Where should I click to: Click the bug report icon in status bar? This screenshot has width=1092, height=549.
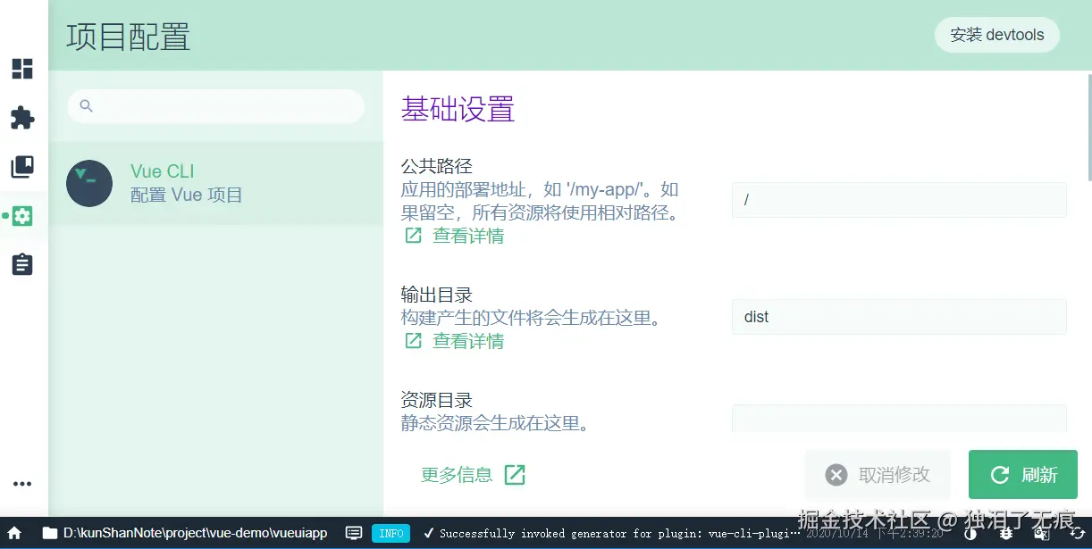(x=1006, y=533)
